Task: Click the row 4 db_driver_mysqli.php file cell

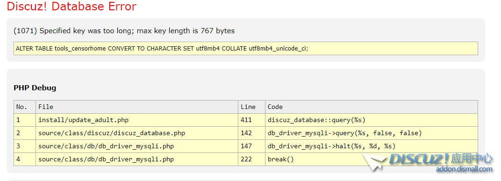Action: [x=137, y=159]
